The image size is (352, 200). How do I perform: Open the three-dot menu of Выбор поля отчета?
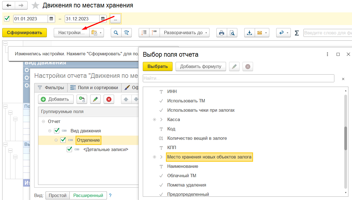(x=327, y=54)
